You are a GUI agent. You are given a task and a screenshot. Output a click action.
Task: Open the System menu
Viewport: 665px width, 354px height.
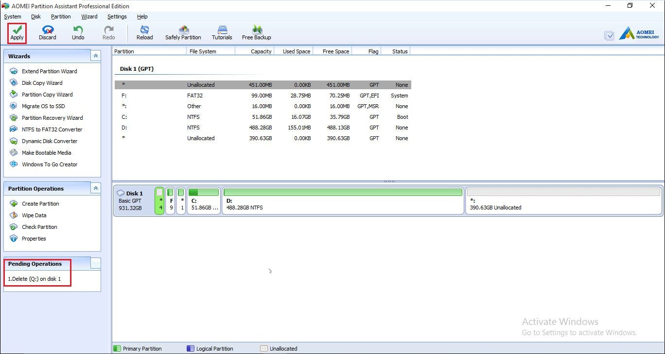pyautogui.click(x=13, y=16)
